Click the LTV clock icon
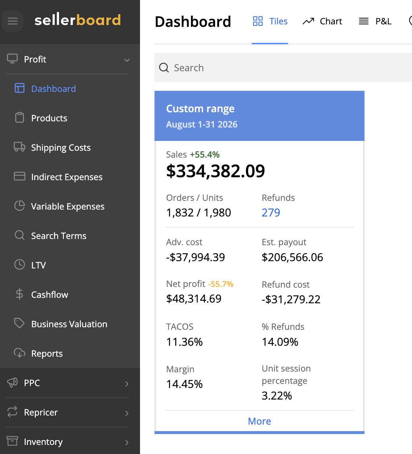The height and width of the screenshot is (454, 412). (x=20, y=265)
